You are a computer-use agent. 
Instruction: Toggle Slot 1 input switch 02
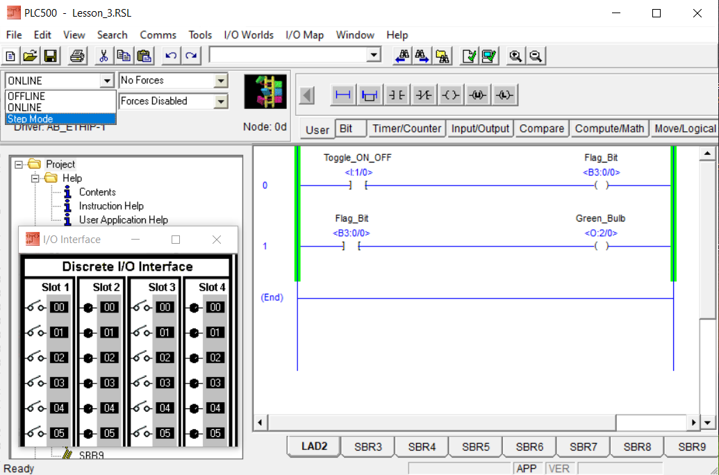point(35,357)
